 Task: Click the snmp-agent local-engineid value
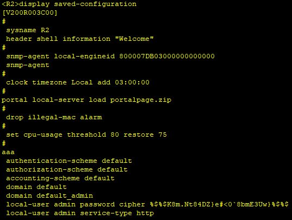(x=167, y=56)
